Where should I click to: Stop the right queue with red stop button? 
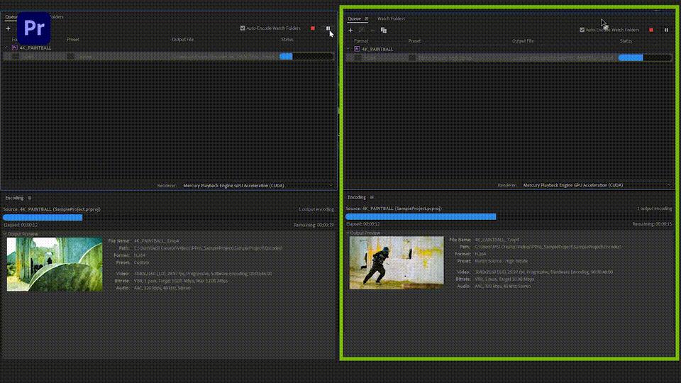coord(651,30)
